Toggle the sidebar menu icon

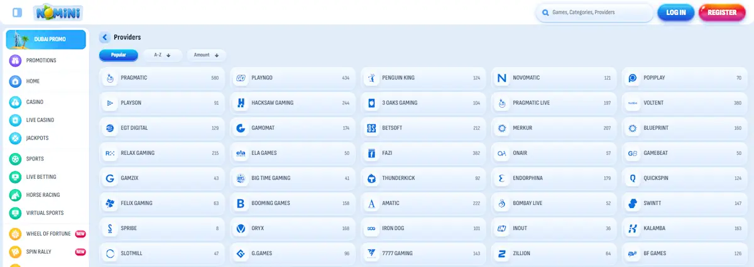[x=18, y=12]
